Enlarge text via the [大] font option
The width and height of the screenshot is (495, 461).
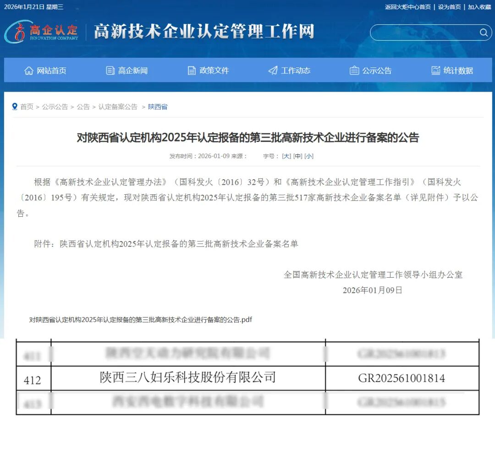286,156
